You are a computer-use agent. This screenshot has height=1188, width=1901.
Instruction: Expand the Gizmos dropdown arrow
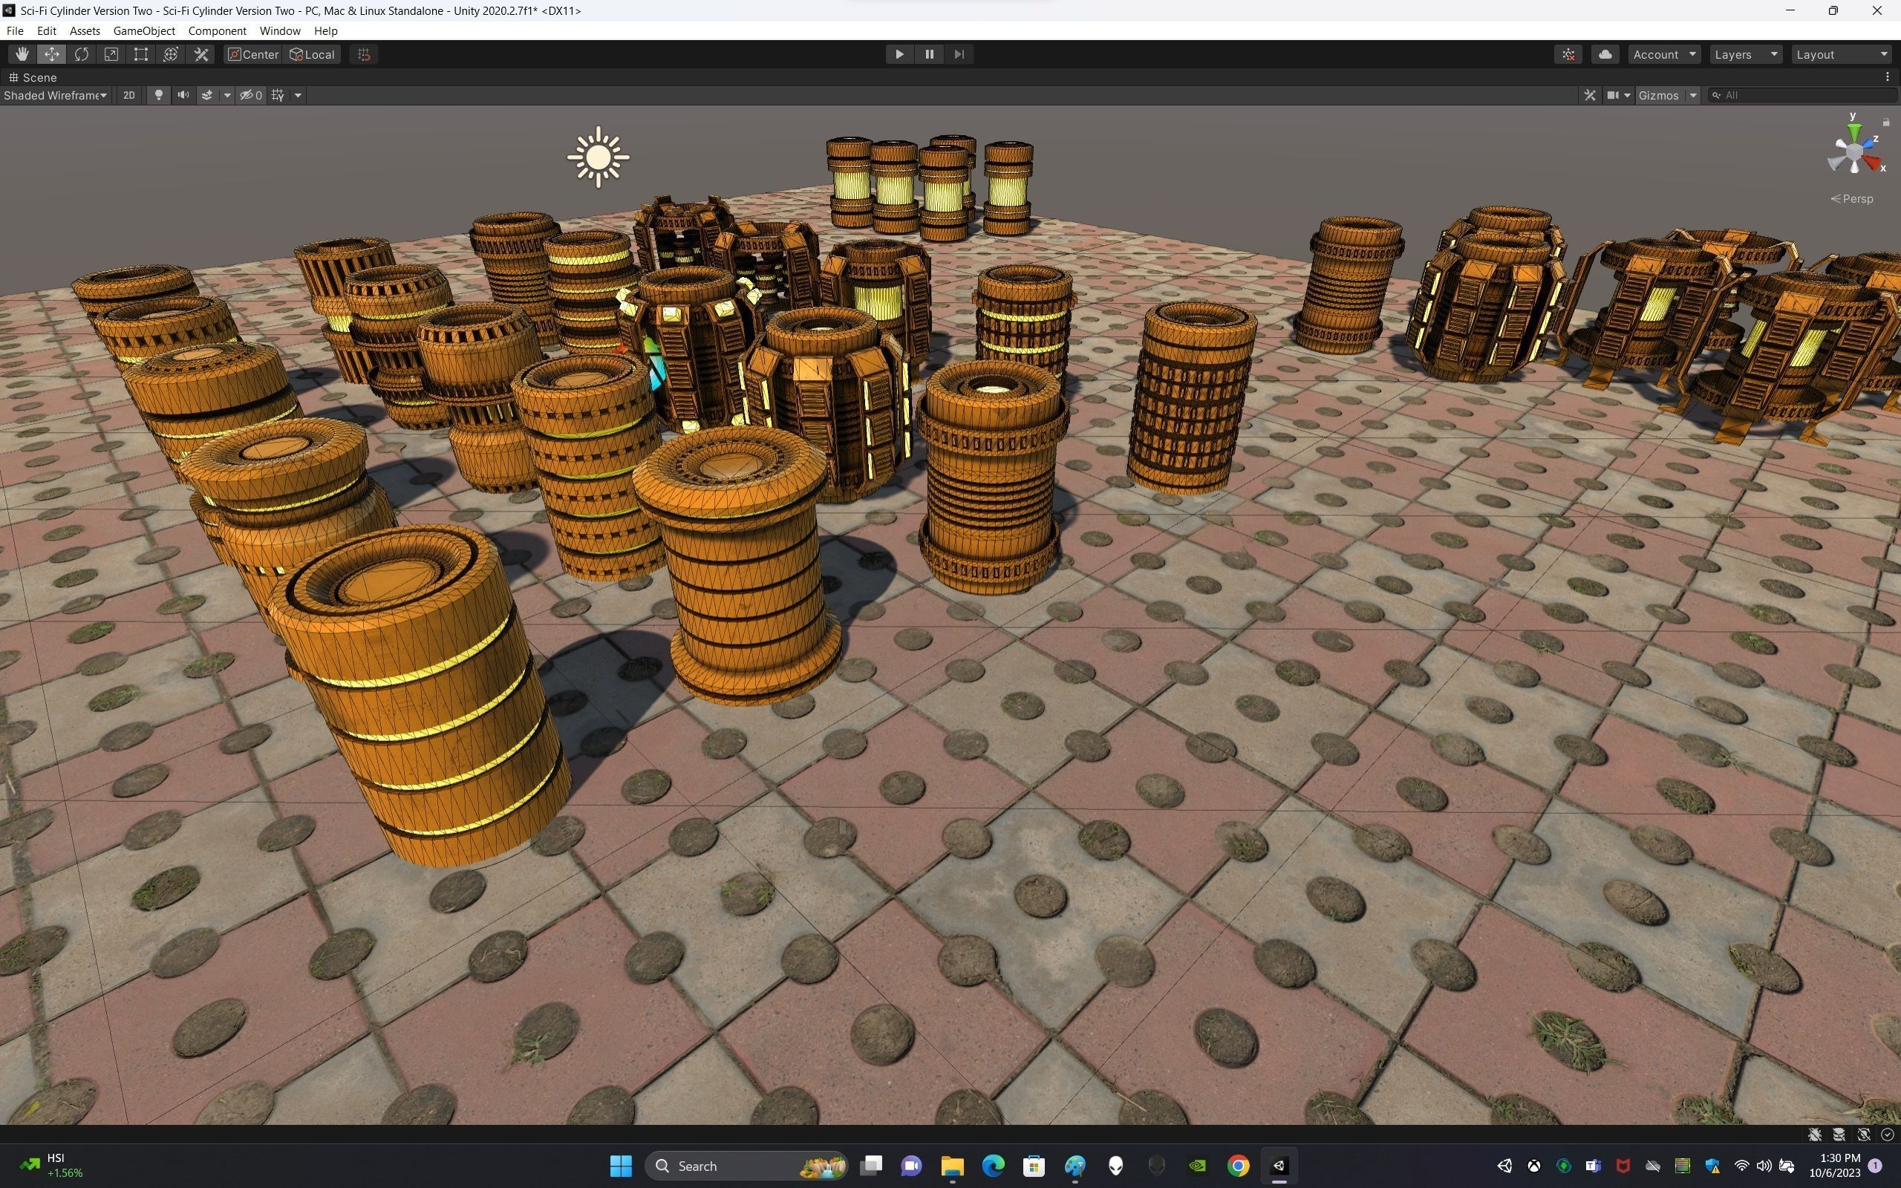(1693, 95)
